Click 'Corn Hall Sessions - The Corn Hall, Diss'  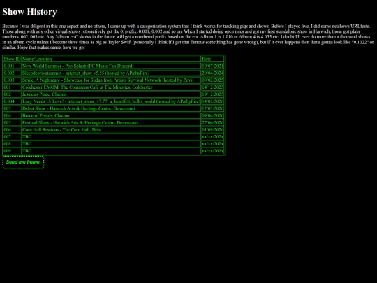[x=111, y=130]
